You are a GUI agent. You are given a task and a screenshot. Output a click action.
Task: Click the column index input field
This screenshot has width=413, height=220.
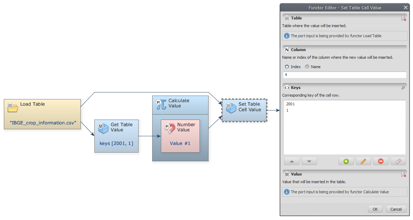[344, 75]
